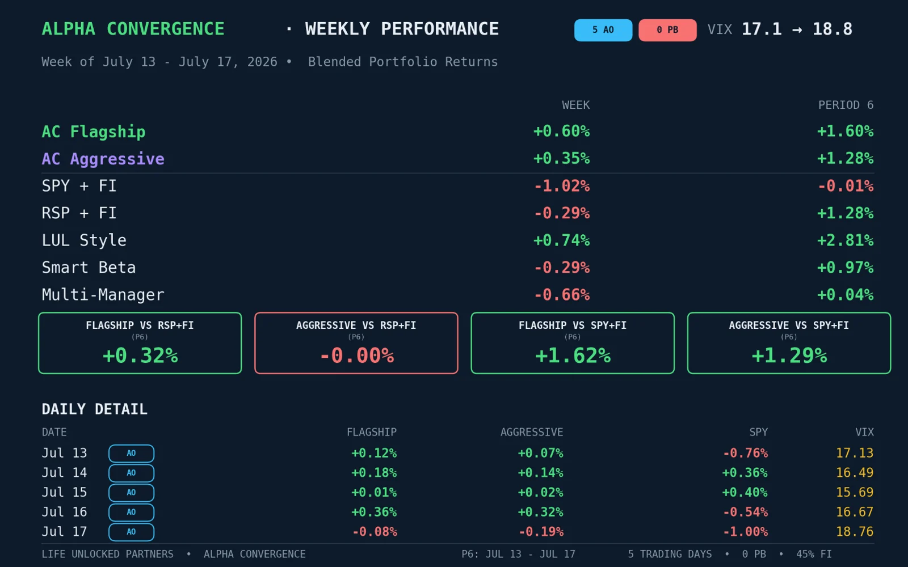Click the blue 5 AO badge

click(x=603, y=30)
